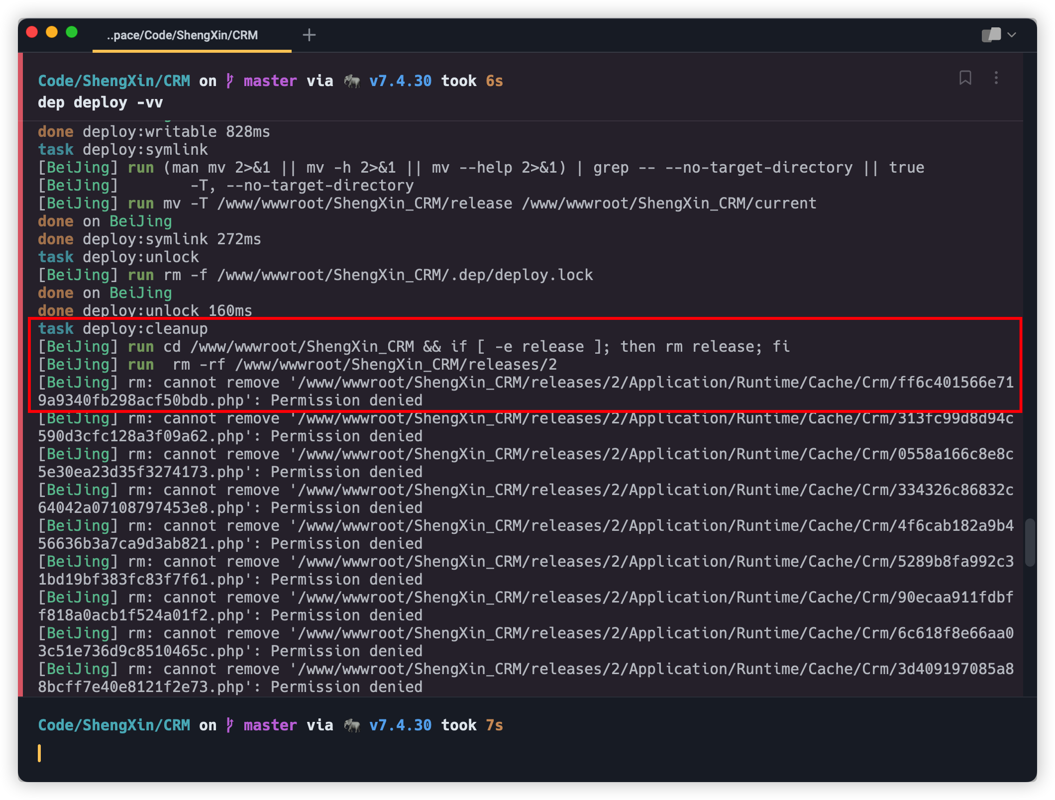This screenshot has width=1055, height=800.
Task: Click the 'task deploy:symlink' line
Action: 123,150
